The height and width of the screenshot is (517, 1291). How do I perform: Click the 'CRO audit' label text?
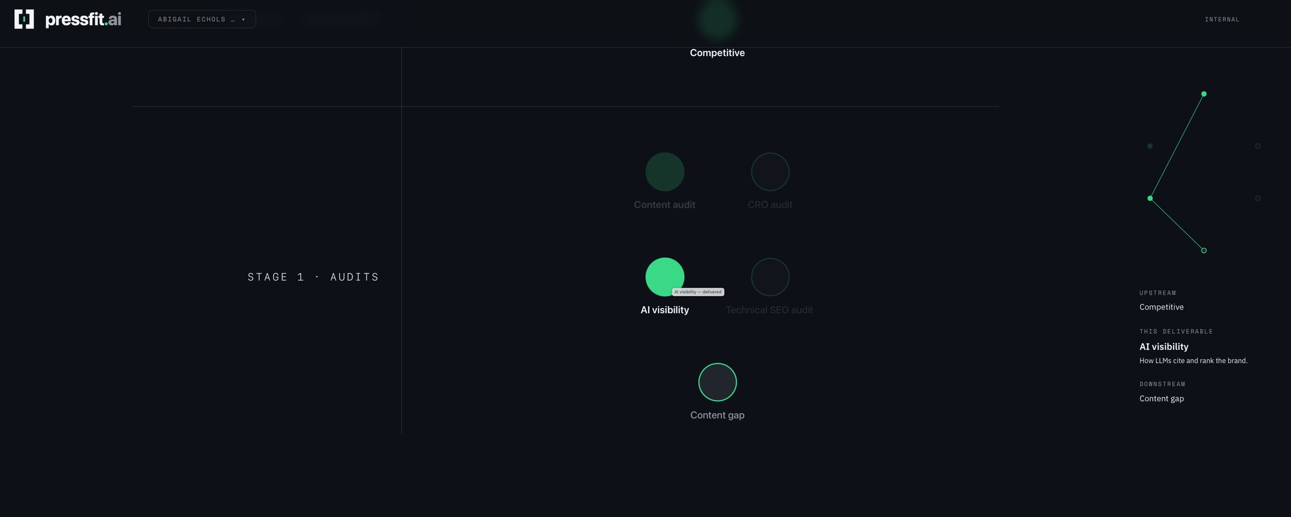[x=770, y=205]
